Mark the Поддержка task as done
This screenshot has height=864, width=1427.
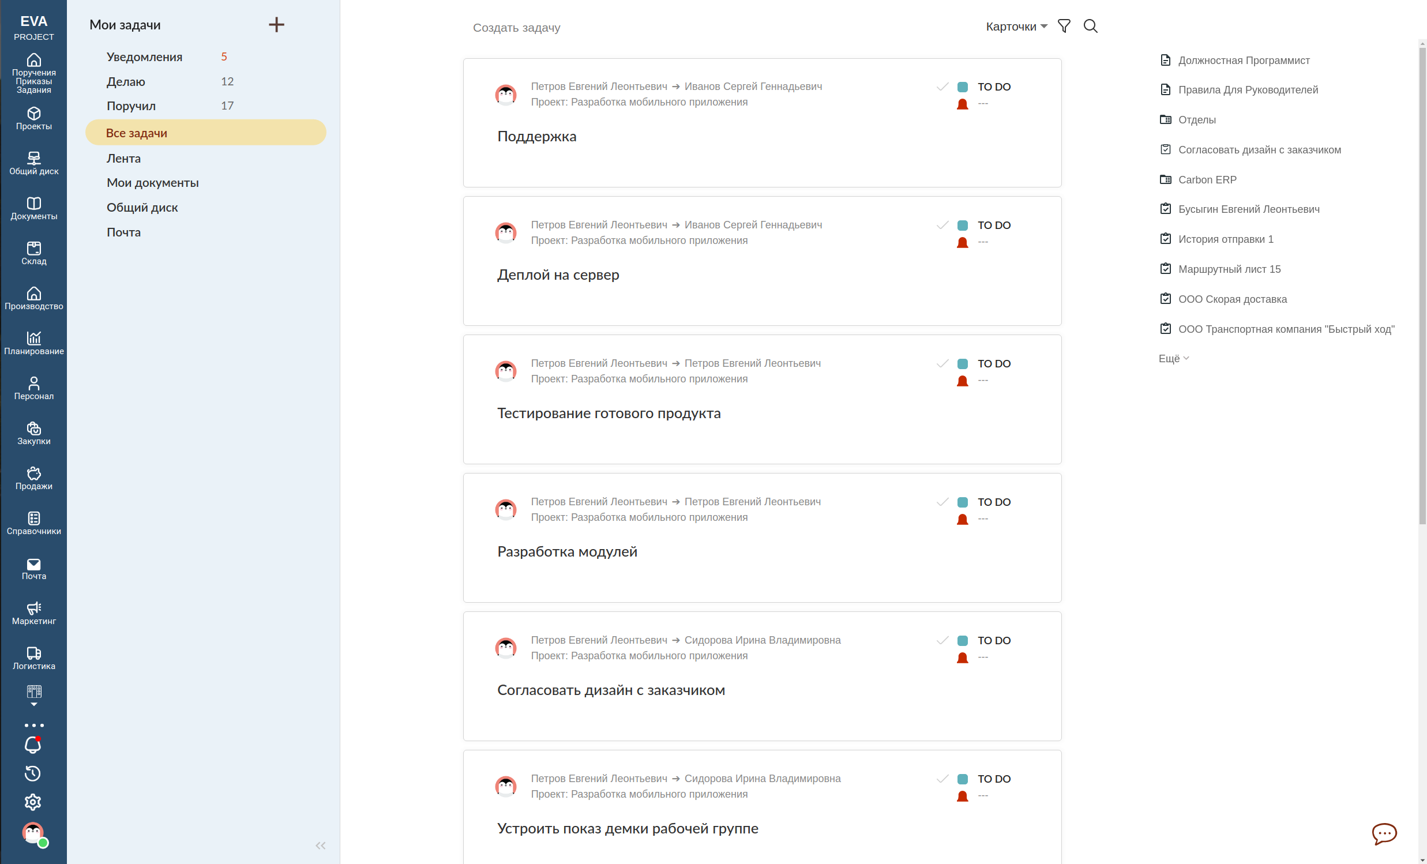point(942,87)
